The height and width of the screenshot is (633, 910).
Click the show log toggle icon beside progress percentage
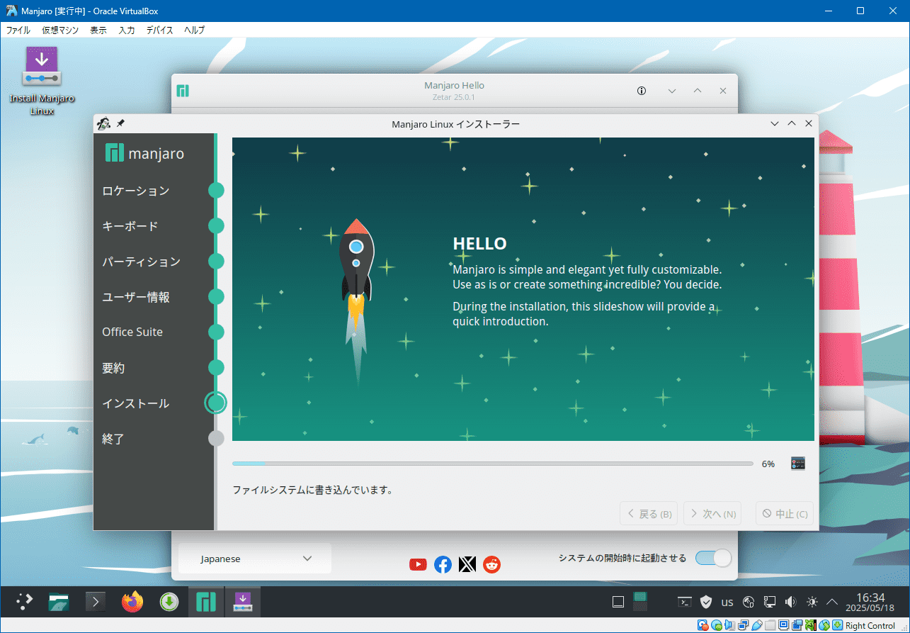click(x=798, y=464)
